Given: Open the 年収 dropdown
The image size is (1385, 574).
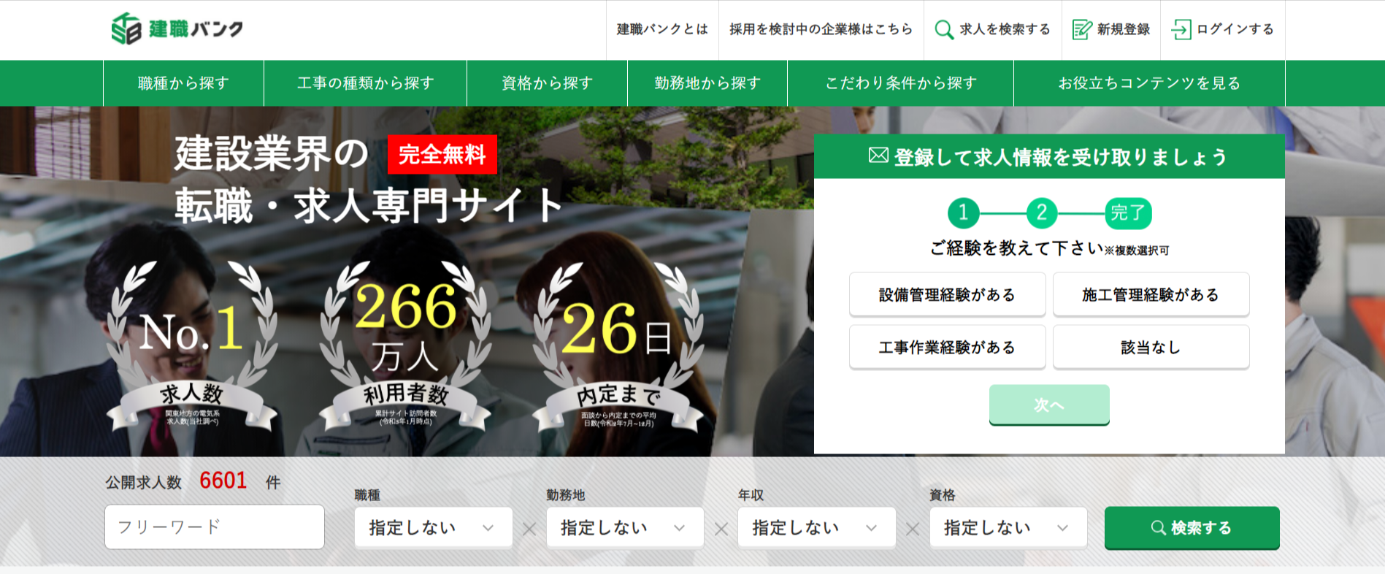Looking at the screenshot, I should coord(816,527).
